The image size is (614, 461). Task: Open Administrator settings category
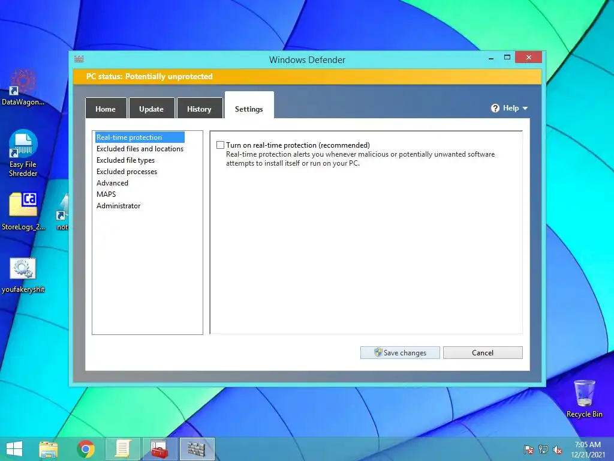coord(118,205)
